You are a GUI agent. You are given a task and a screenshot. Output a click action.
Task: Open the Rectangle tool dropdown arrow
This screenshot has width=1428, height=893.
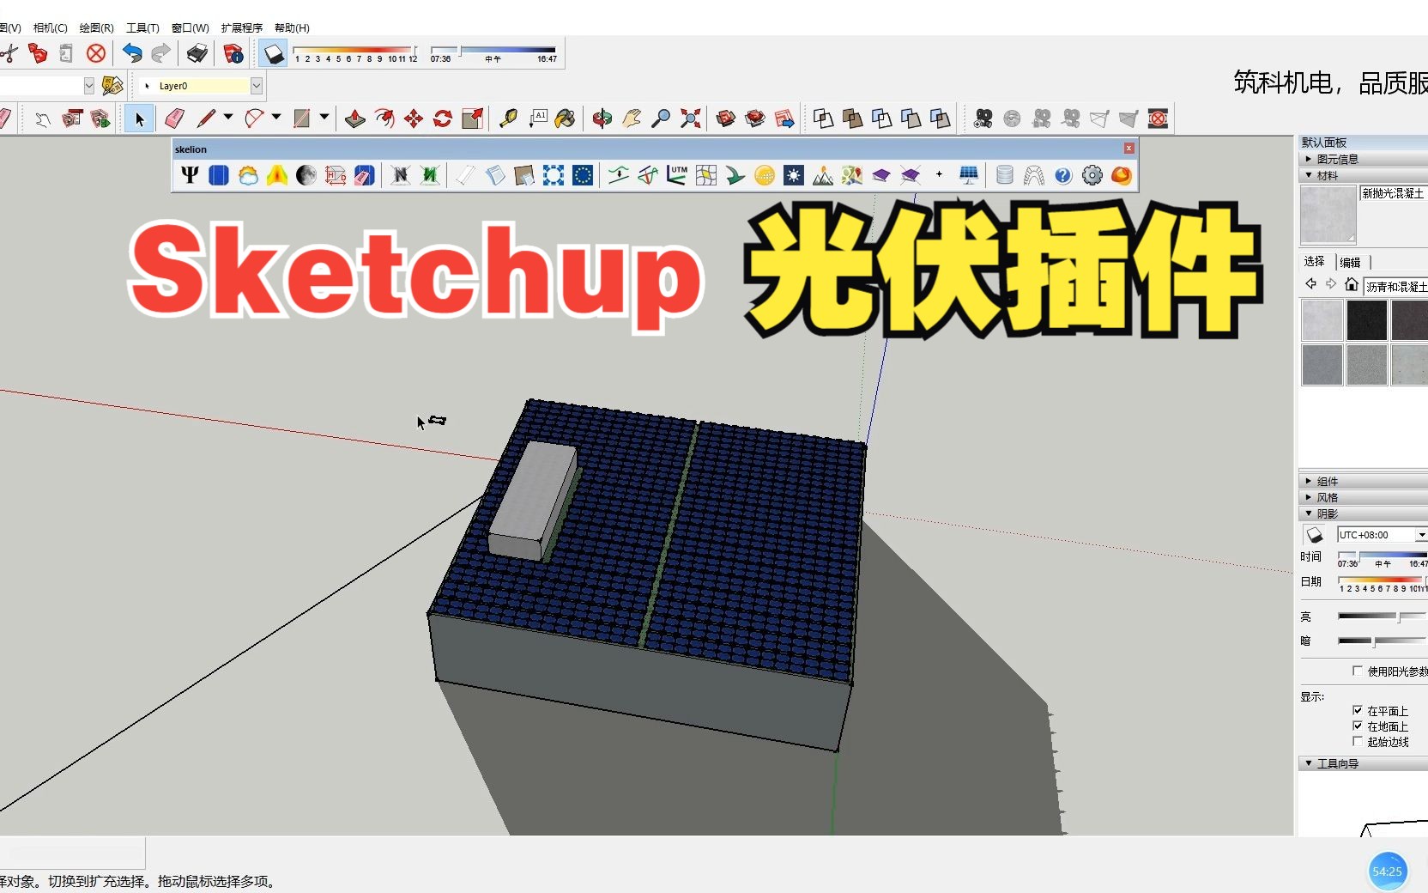pyautogui.click(x=324, y=117)
